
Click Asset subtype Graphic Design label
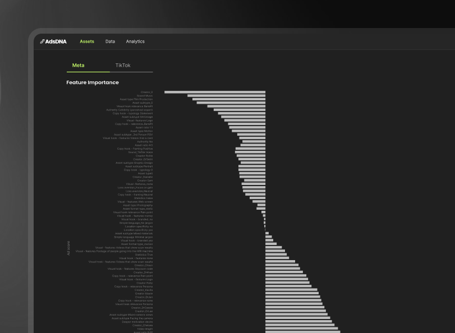134,163
